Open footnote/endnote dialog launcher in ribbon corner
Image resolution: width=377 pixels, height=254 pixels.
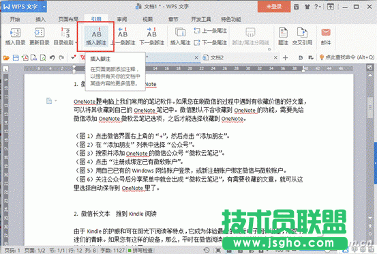[x=269, y=49]
